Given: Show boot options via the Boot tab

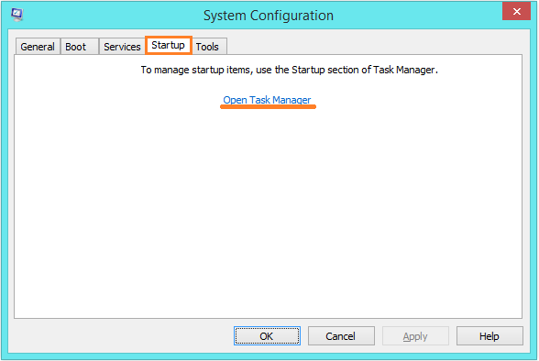Looking at the screenshot, I should pyautogui.click(x=75, y=47).
